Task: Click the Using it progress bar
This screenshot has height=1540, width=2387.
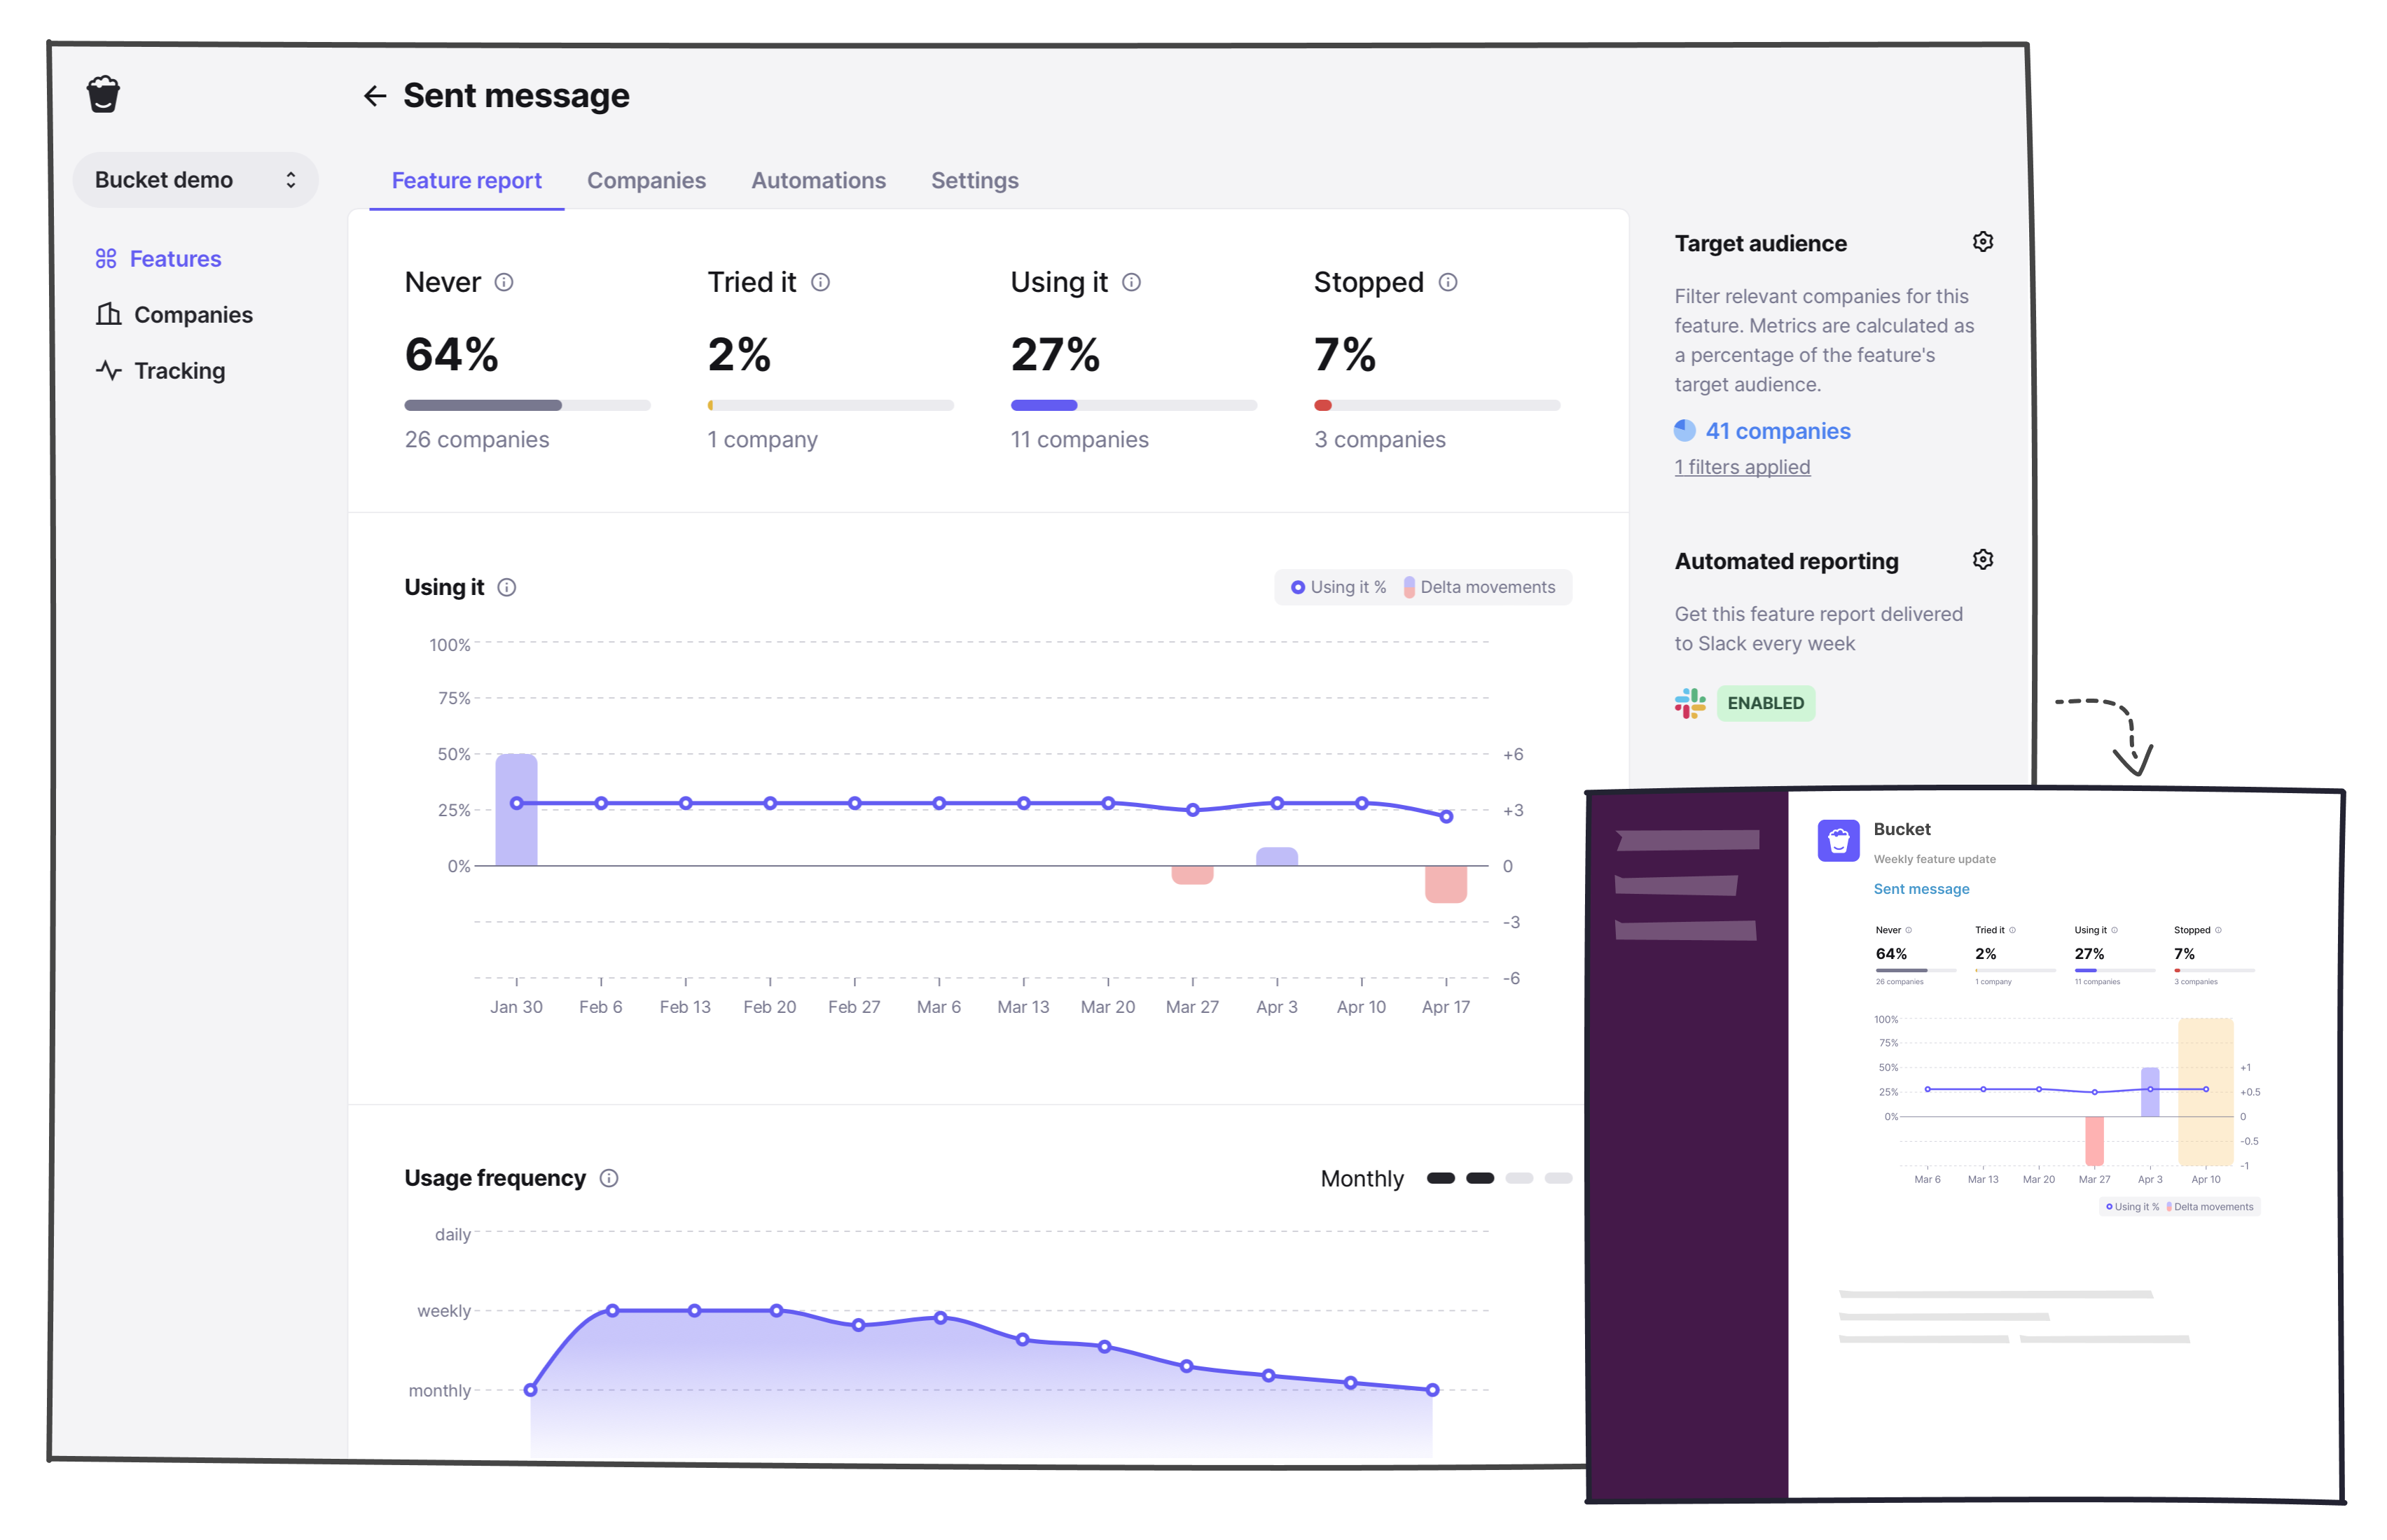Action: [x=1133, y=406]
